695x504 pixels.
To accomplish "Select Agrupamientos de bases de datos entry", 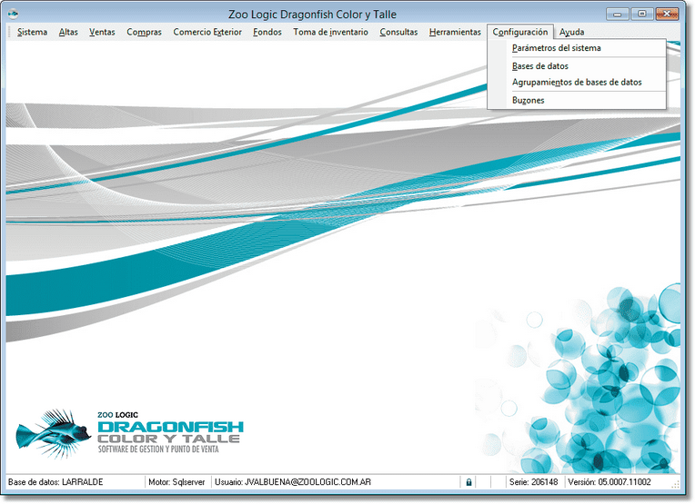I will tap(577, 83).
